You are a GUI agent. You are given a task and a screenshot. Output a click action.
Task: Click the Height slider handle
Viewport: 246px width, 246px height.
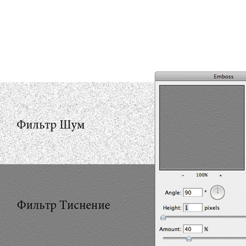pos(163,218)
